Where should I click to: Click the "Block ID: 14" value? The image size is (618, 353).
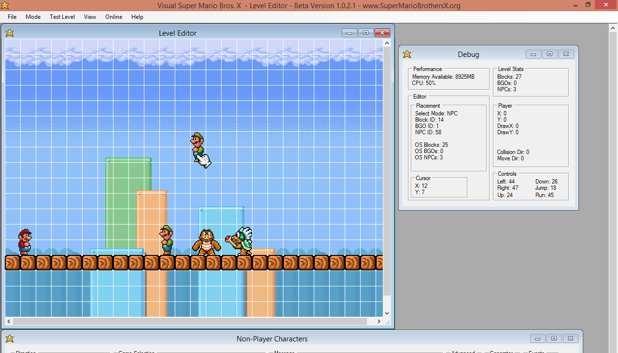[x=430, y=120]
